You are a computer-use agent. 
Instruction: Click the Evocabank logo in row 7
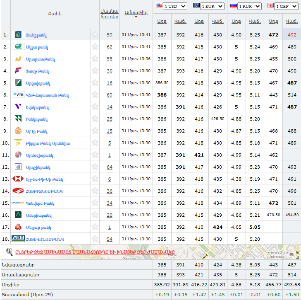pos(18,106)
